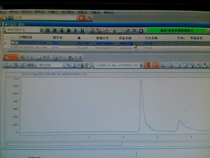Click the small green play arrow
The image size is (210, 158).
(x=75, y=30)
